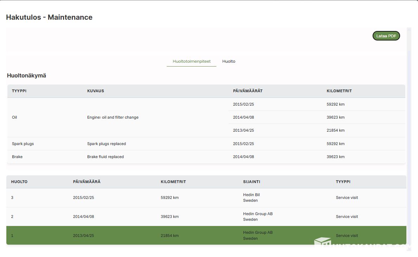Select the 21854 km oil change entry

pyautogui.click(x=335, y=130)
